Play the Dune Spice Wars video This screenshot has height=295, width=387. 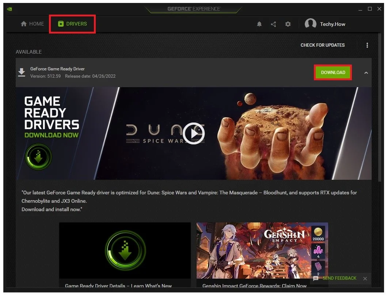pos(194,133)
